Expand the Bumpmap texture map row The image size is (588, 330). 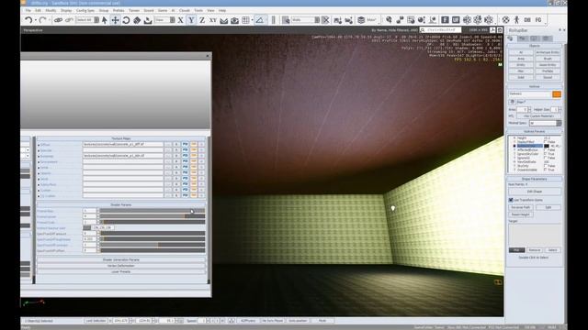pyautogui.click(x=39, y=157)
